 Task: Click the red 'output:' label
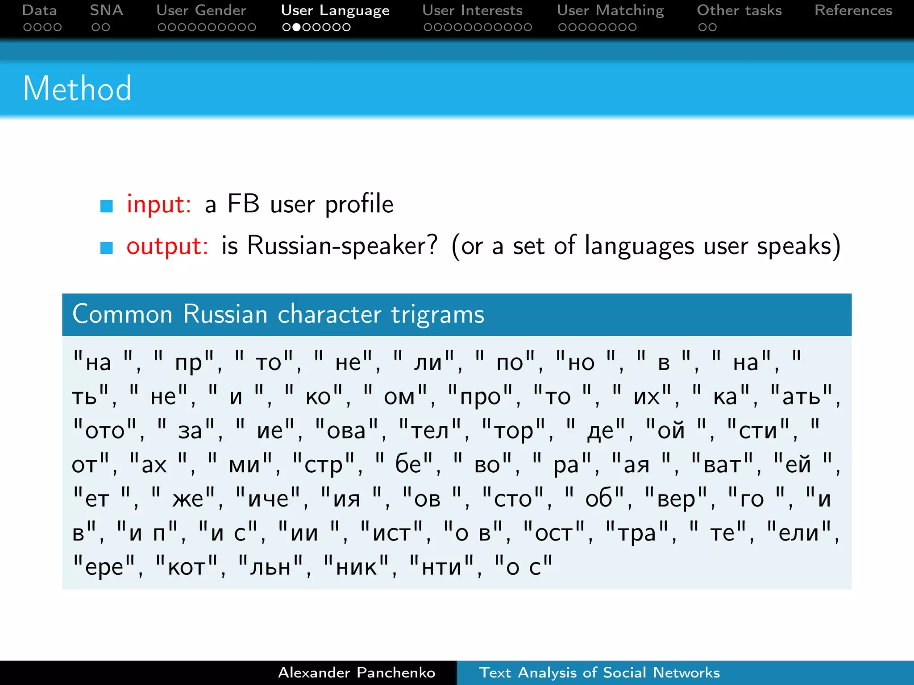[x=167, y=246]
